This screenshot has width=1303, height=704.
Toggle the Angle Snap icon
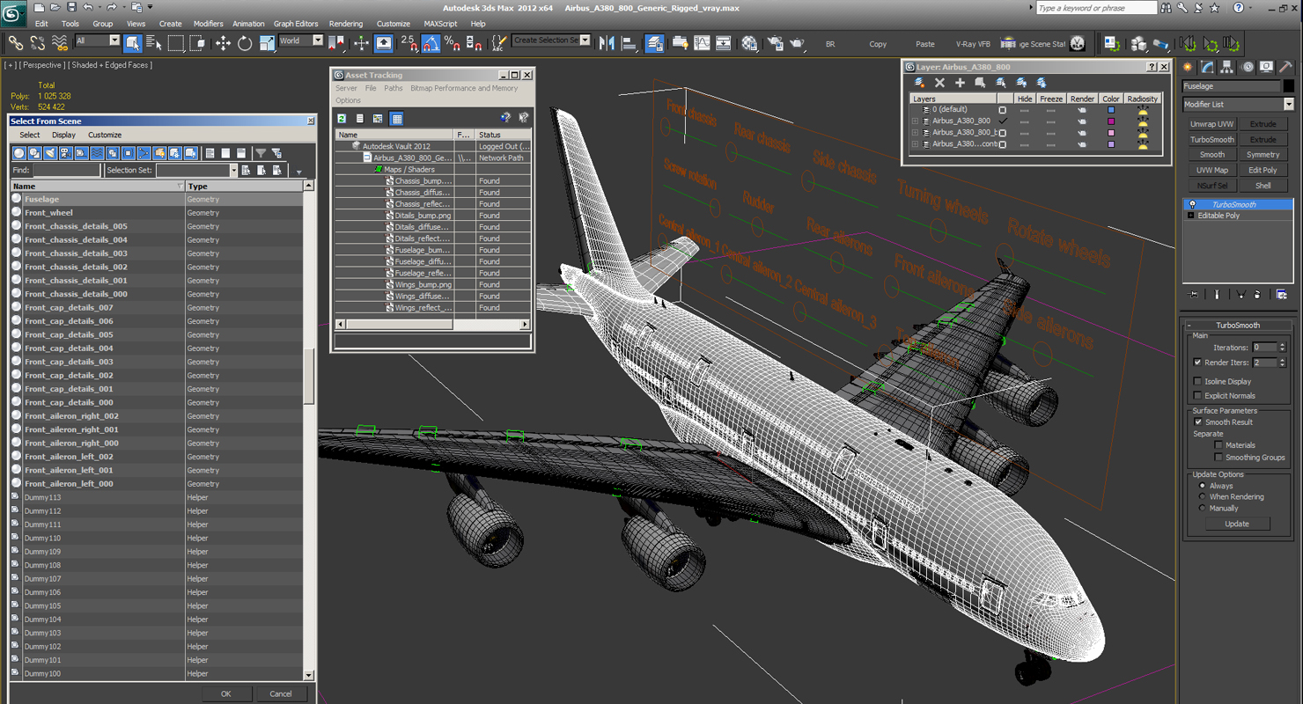point(431,42)
